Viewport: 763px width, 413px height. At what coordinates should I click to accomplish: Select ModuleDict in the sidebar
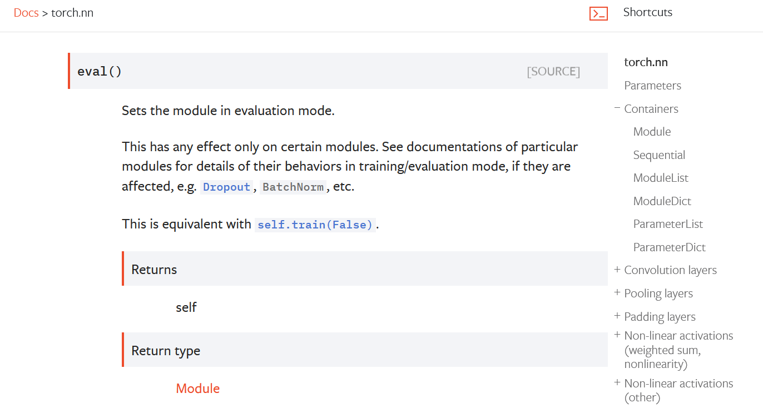[x=662, y=201]
